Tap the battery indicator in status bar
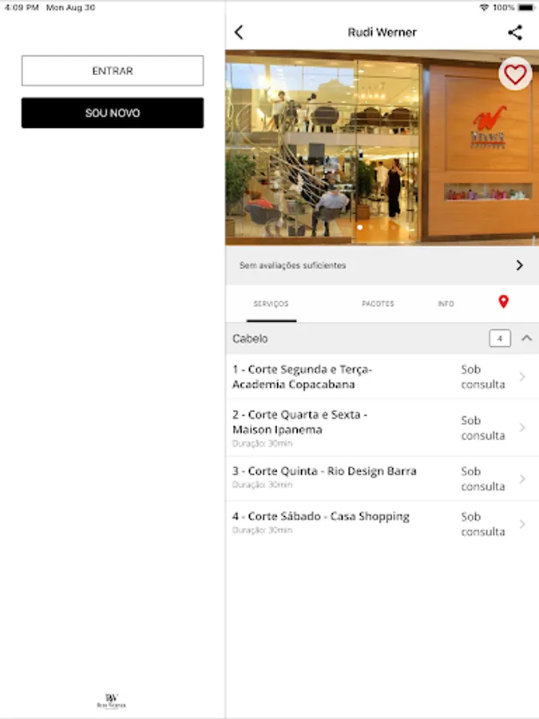Screen dimensions: 539x719 pyautogui.click(x=526, y=7)
